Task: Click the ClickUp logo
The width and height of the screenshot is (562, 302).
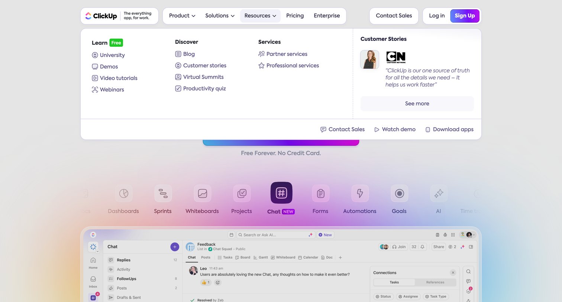Action: pos(101,16)
